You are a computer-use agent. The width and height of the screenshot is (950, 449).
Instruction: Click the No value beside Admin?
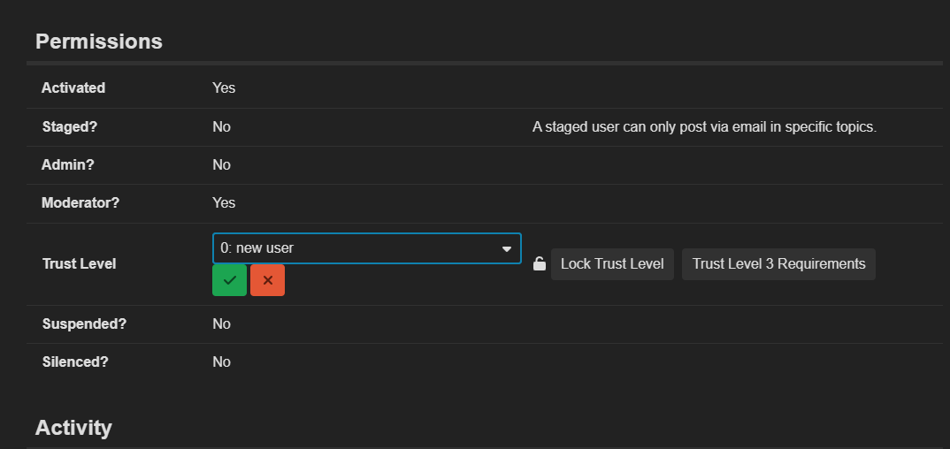click(x=221, y=164)
